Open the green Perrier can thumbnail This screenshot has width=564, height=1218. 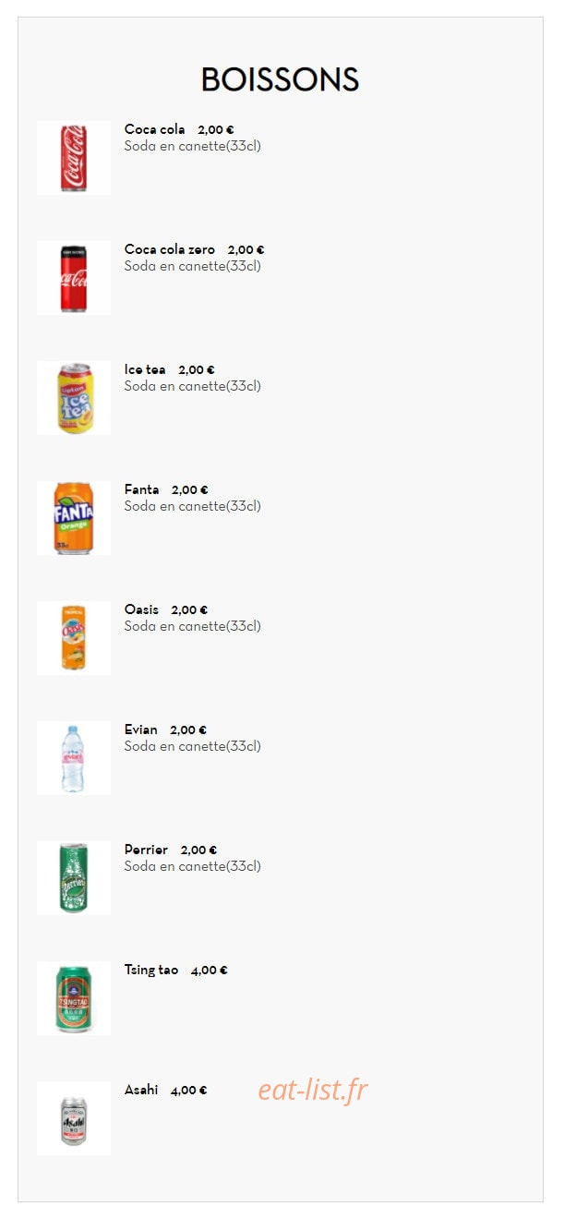pyautogui.click(x=74, y=878)
